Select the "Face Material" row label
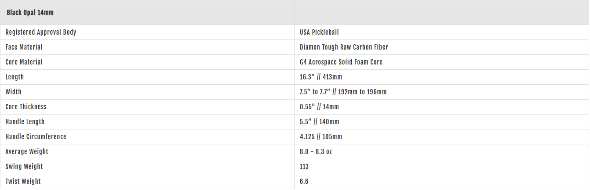The image size is (590, 190). pyautogui.click(x=24, y=47)
